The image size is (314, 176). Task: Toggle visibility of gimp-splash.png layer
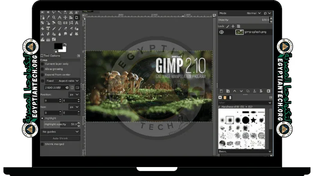pyautogui.click(x=221, y=32)
